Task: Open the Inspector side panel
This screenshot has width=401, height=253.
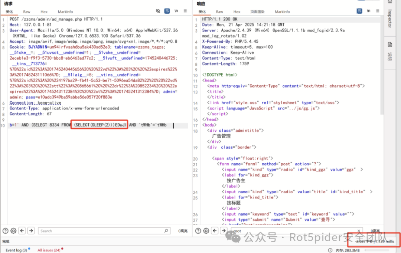Action: (390, 19)
